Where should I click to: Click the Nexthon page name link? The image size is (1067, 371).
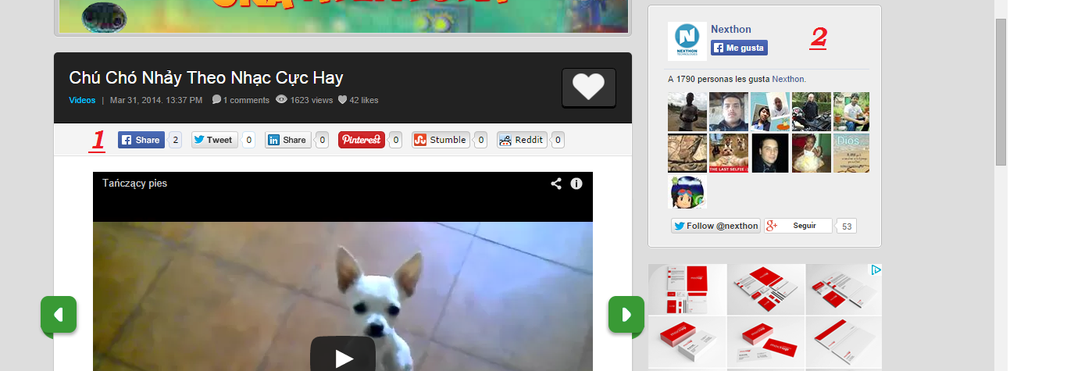(x=731, y=29)
